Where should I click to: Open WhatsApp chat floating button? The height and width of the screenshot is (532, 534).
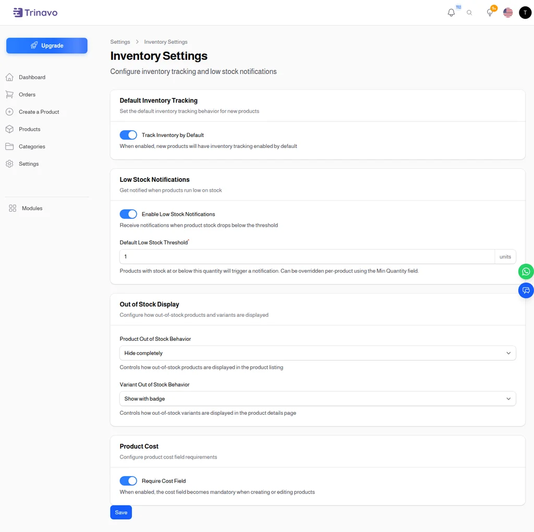point(526,271)
